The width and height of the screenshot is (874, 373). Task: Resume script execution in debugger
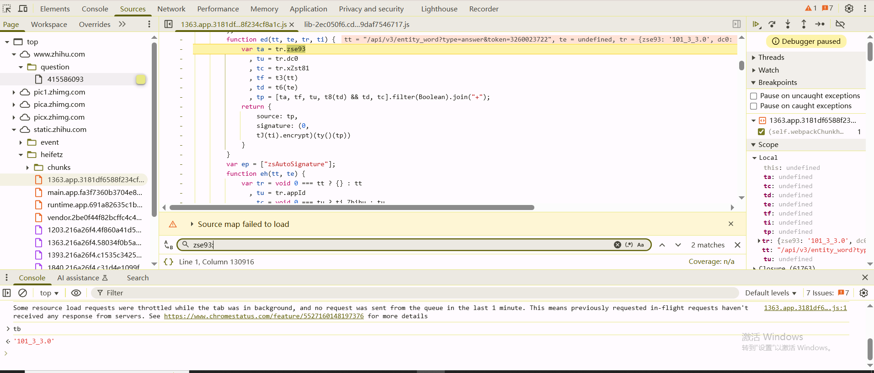(x=756, y=24)
